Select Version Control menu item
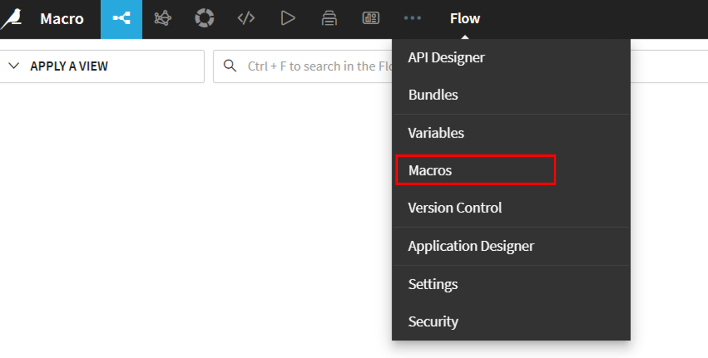The width and height of the screenshot is (708, 358). coord(455,208)
